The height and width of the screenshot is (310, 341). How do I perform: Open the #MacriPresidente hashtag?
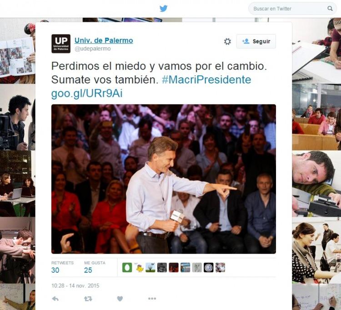click(x=206, y=80)
